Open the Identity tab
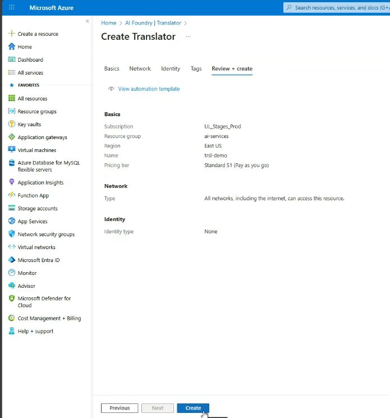 coord(171,68)
